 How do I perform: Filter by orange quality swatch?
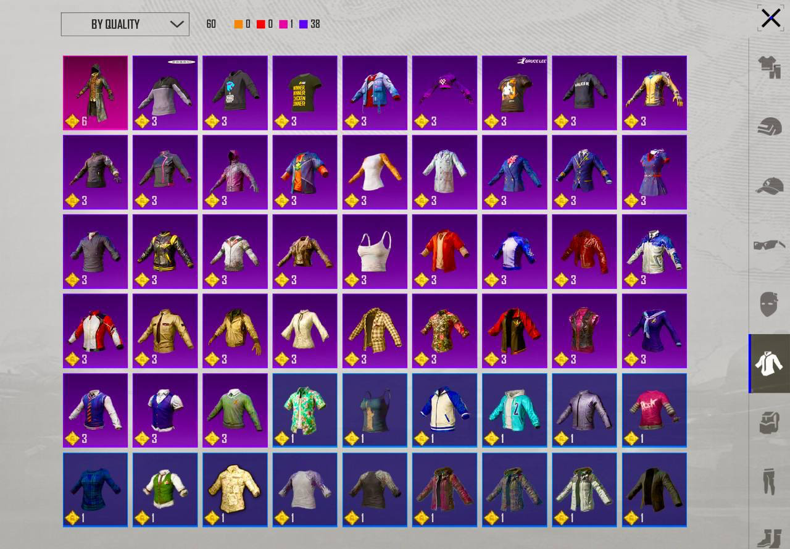pos(238,24)
